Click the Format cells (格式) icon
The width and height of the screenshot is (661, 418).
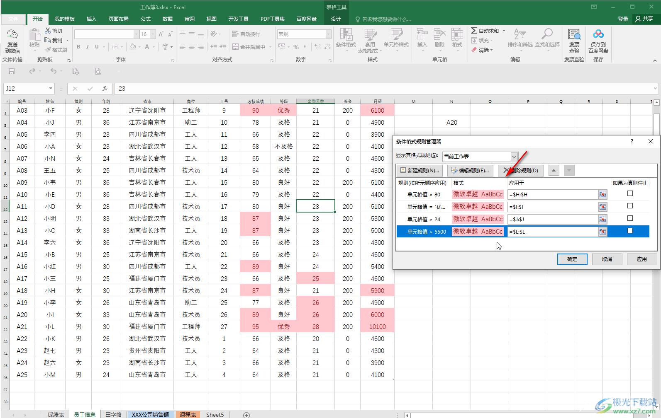click(x=457, y=35)
